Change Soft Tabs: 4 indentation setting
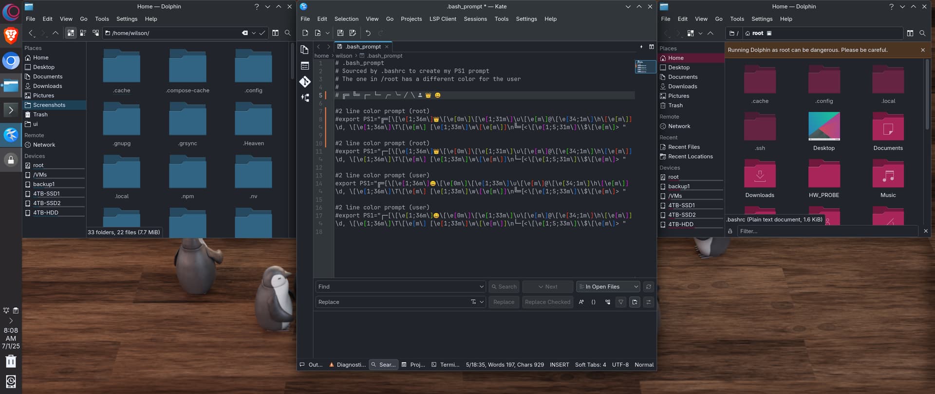 coord(590,365)
